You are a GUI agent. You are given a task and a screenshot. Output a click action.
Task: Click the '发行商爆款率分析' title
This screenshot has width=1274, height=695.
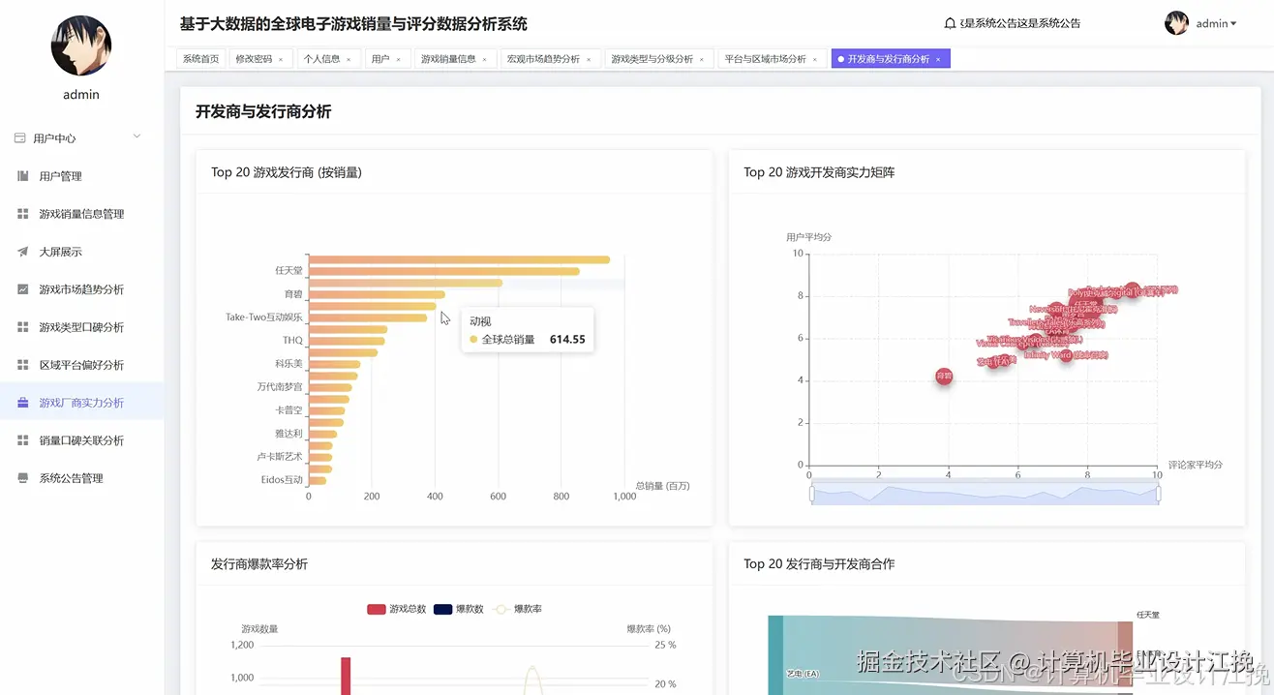259,563
